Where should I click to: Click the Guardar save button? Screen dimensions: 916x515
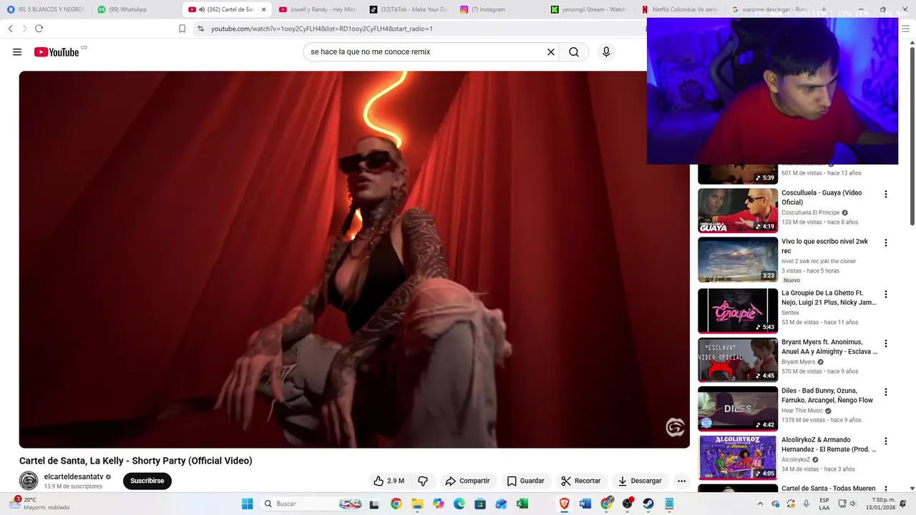tap(526, 481)
